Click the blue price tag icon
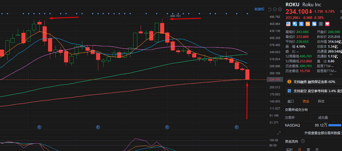The width and height of the screenshot is (342, 151). tap(314, 24)
